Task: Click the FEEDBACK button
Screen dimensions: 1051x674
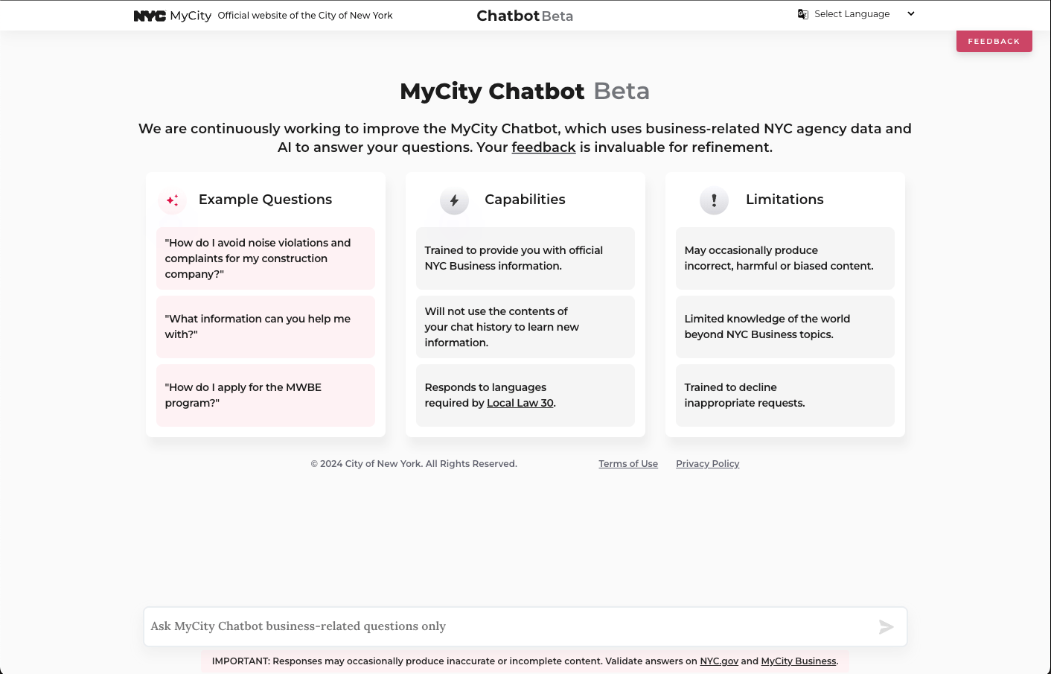Action: point(994,41)
